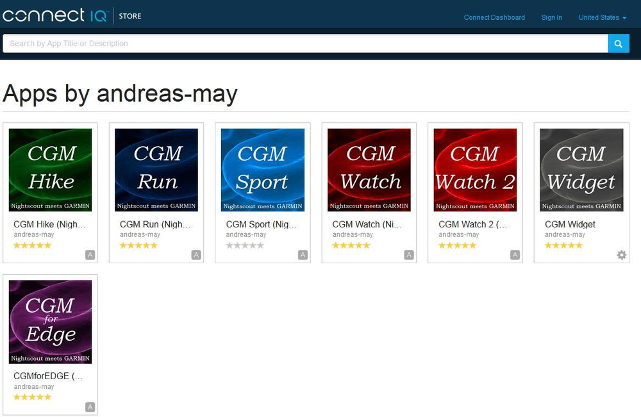Open the CGM Sport app thumbnail
This screenshot has height=417, width=641.
[x=262, y=170]
